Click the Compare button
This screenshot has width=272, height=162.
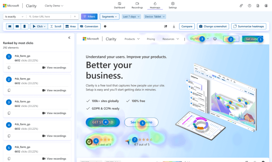pos(187,26)
